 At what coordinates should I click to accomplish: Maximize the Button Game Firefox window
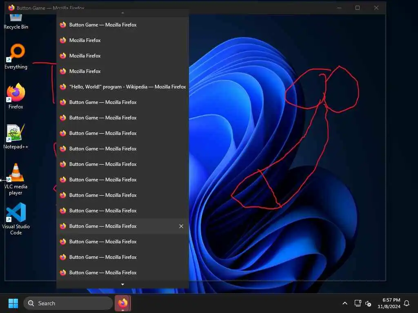tap(358, 8)
